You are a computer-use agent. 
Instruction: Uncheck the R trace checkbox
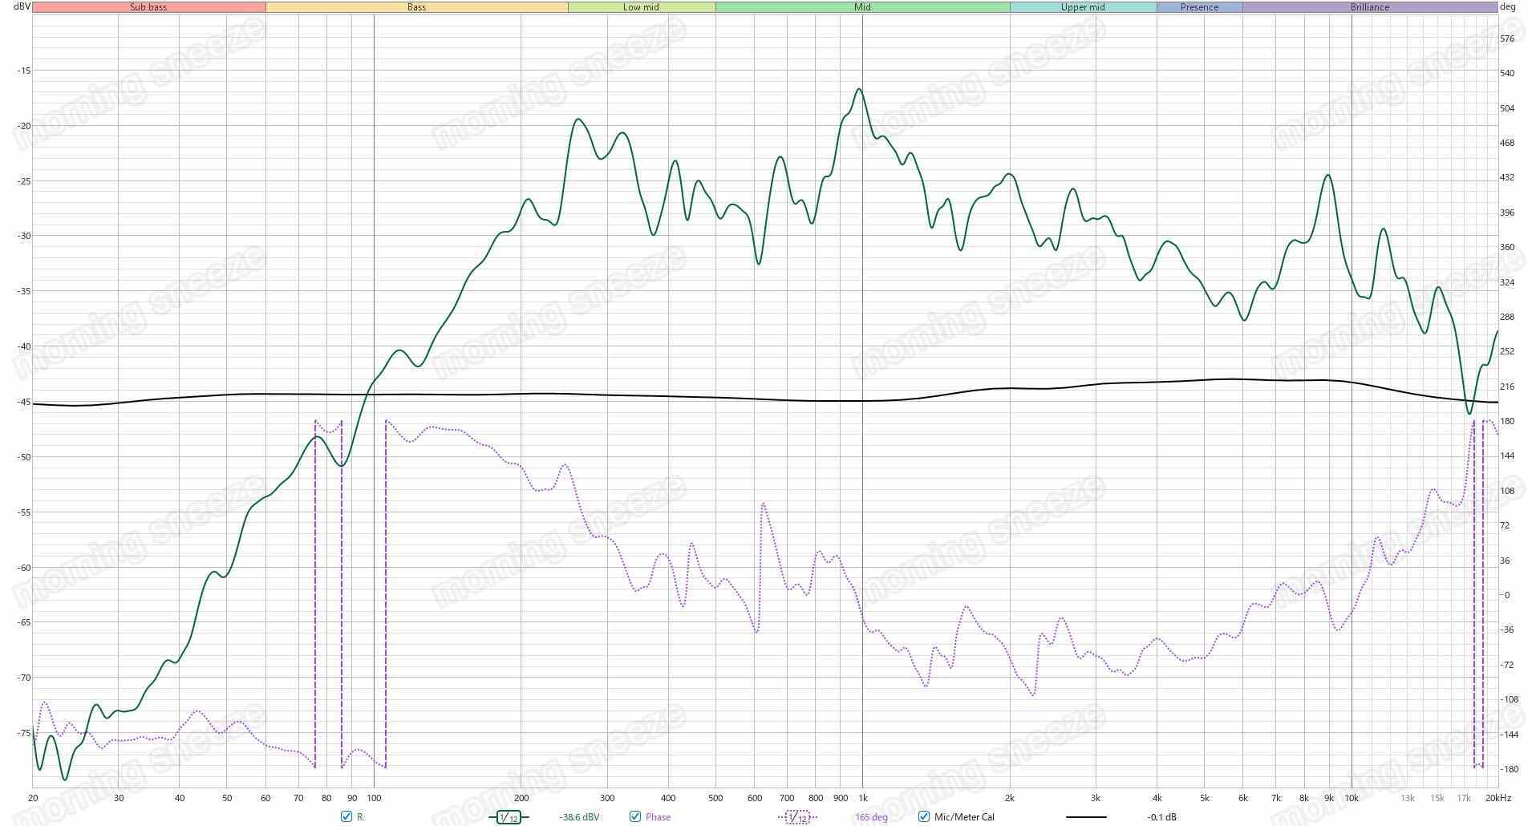[346, 816]
